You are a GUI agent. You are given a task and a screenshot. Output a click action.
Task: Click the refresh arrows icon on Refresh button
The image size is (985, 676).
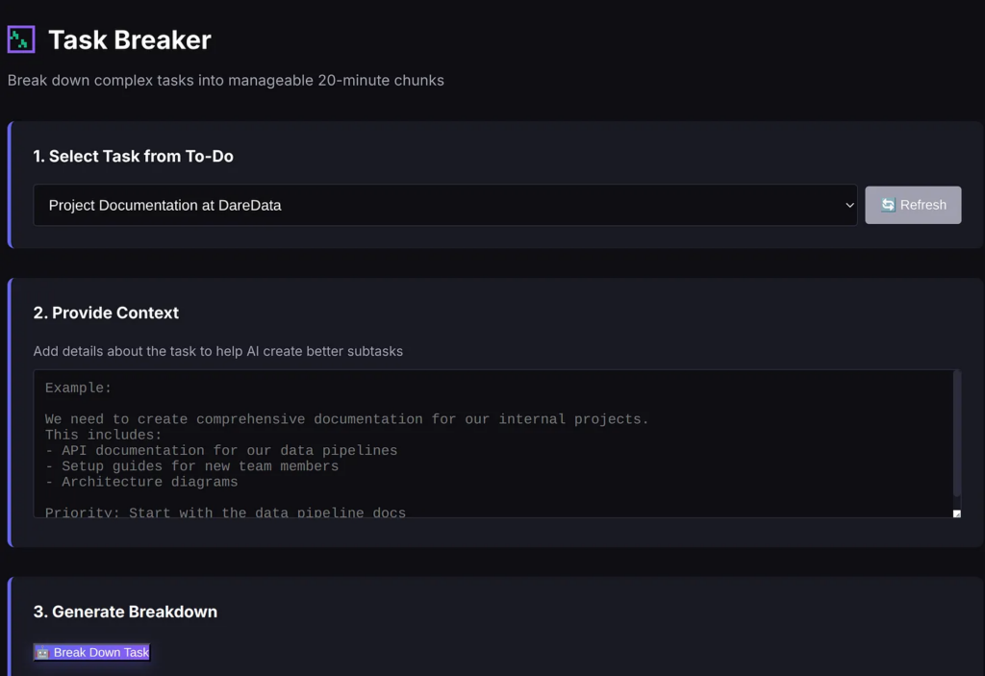click(888, 205)
